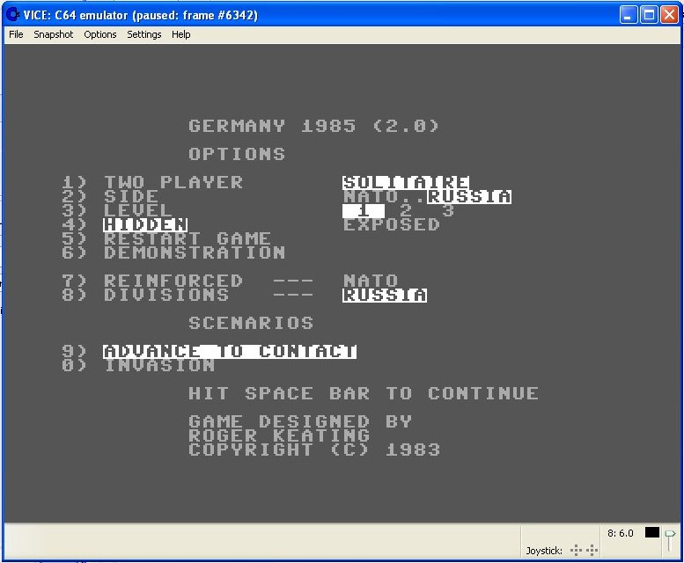Minimize the VICE emulator window

click(x=629, y=15)
